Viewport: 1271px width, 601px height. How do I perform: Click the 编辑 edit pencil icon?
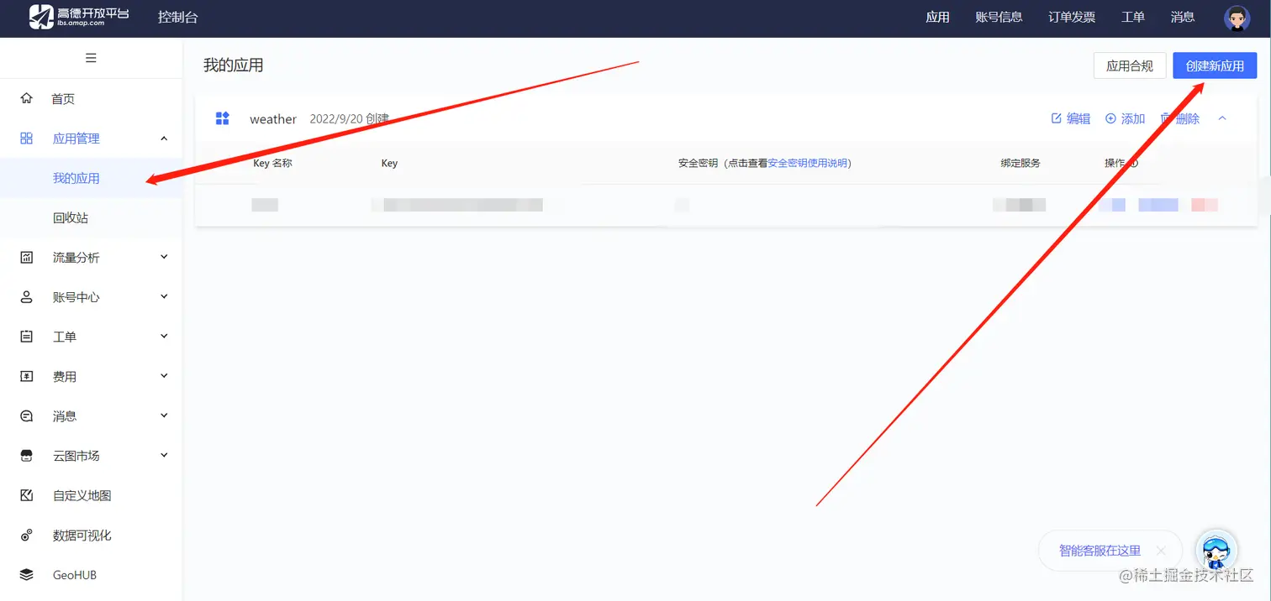1057,118
